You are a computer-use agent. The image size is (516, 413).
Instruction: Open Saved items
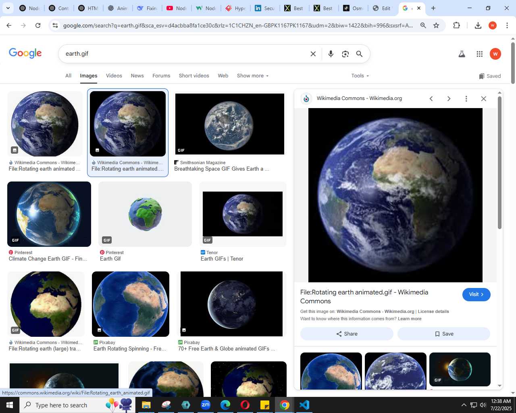490,76
